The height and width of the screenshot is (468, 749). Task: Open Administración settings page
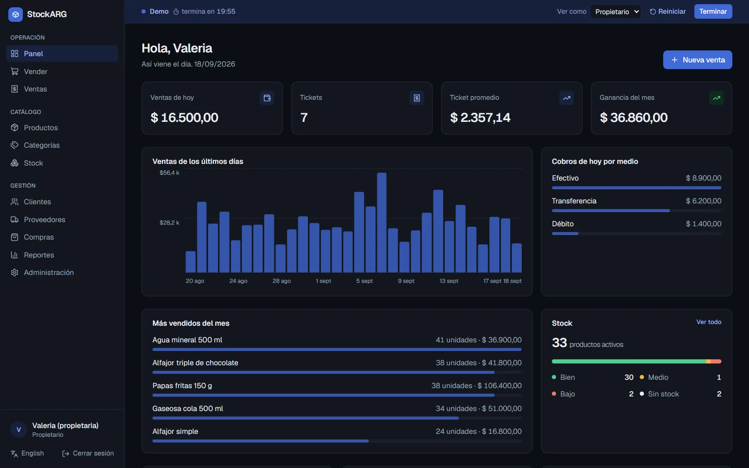click(x=62, y=272)
